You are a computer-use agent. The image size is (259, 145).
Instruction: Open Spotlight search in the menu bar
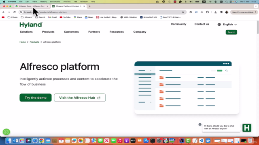pos(227,2)
